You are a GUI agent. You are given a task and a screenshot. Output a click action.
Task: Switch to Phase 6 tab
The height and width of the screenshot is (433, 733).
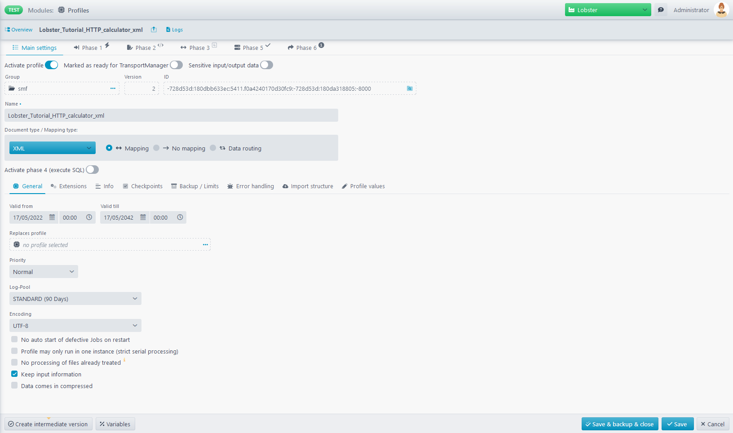click(x=306, y=48)
